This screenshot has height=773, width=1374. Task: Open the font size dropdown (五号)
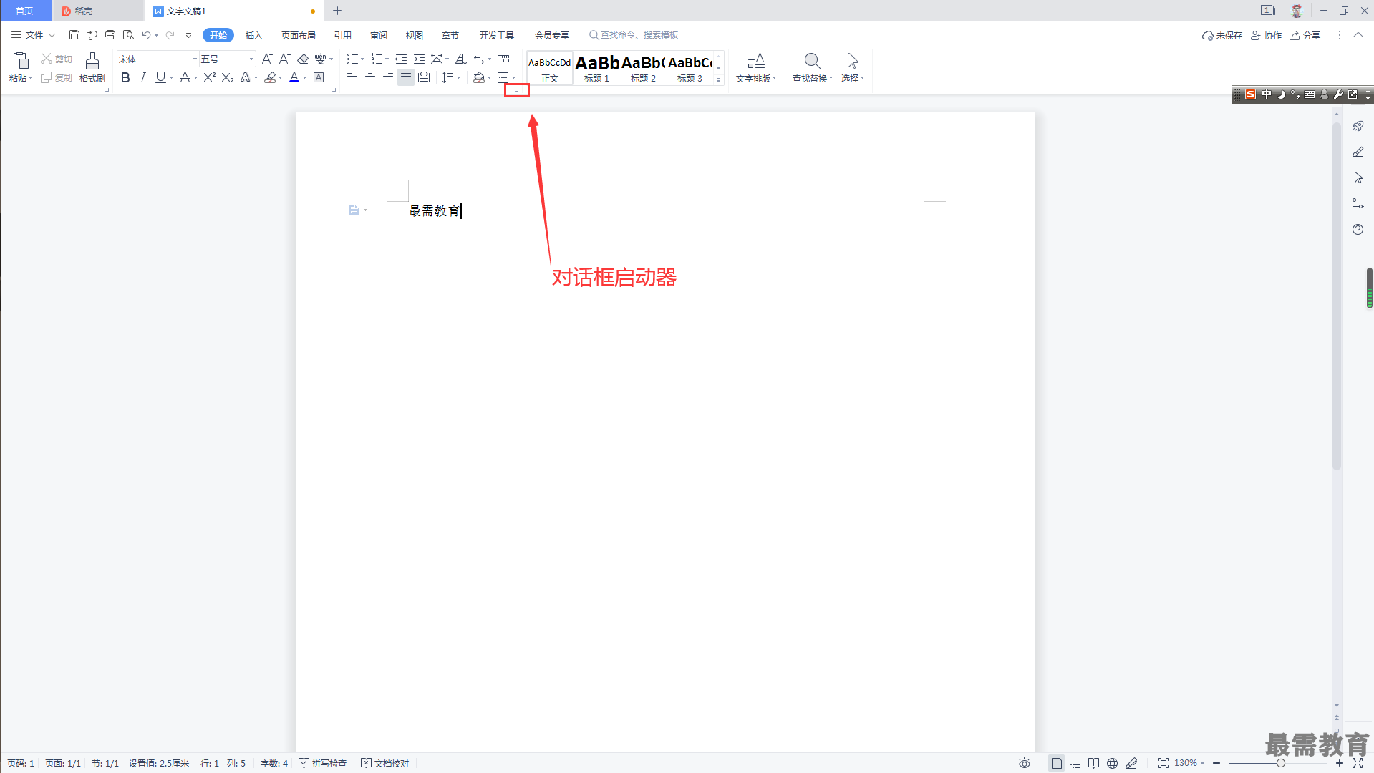[x=251, y=59]
